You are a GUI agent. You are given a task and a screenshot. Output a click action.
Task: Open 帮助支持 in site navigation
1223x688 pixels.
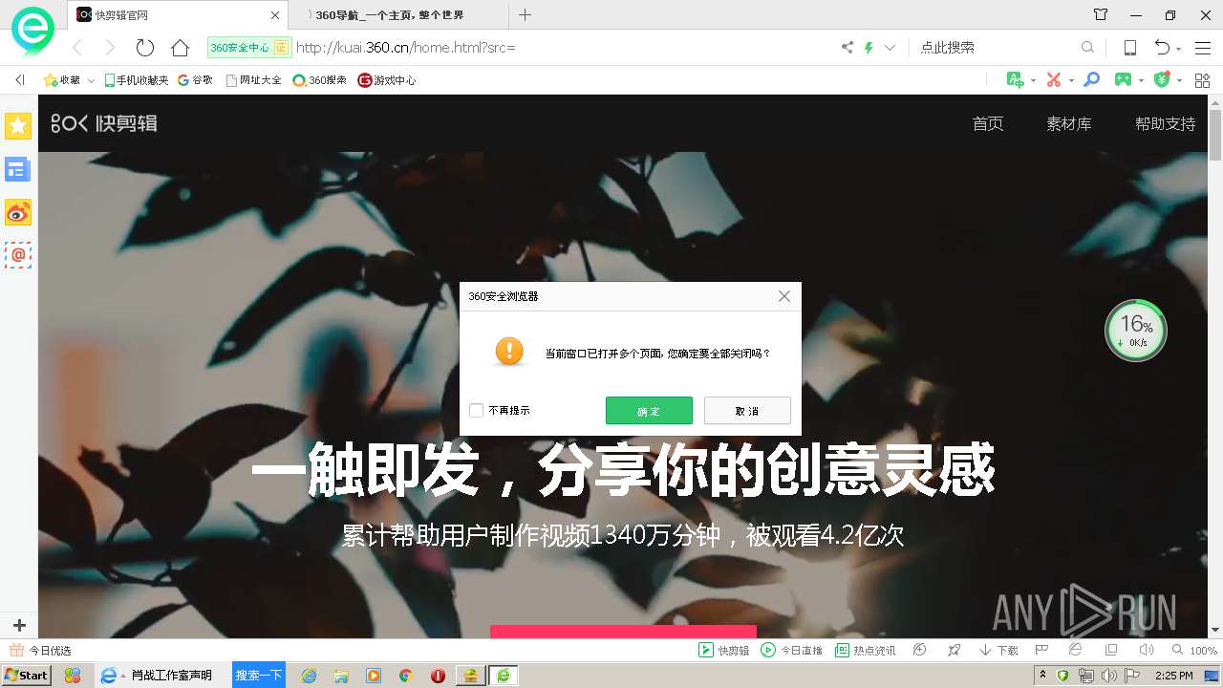point(1165,123)
